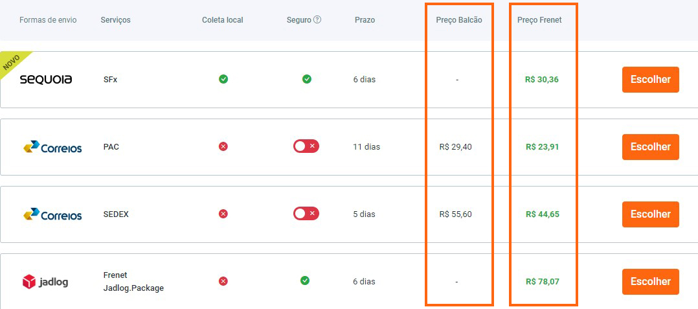Click the Prazo column header
This screenshot has height=309, width=698.
coord(365,20)
